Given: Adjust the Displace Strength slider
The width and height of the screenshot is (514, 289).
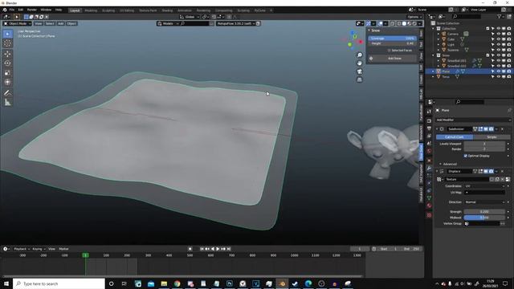Looking at the screenshot, I should (484, 212).
